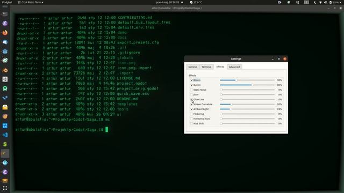Click the volume speaker icon

(325, 2)
